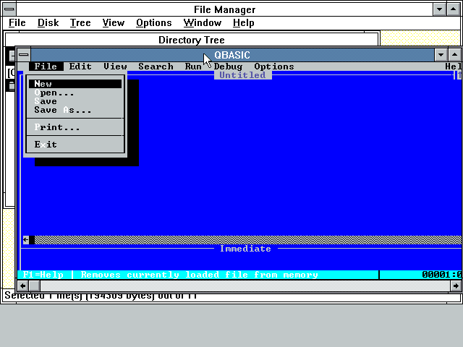Click the QBASIC title bar
This screenshot has height=347, width=463.
[232, 55]
